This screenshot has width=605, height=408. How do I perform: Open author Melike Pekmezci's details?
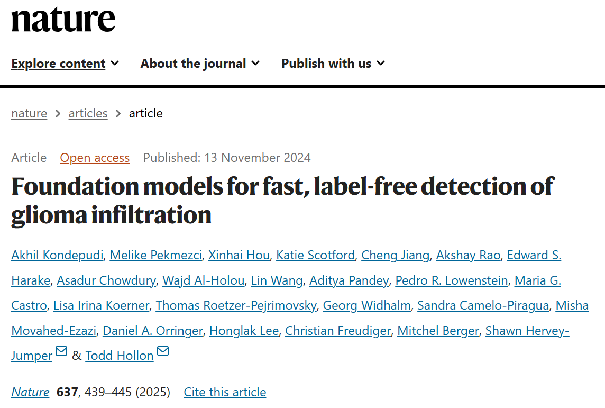coord(155,255)
